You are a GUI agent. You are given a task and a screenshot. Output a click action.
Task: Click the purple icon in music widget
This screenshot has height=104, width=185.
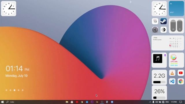(165, 55)
